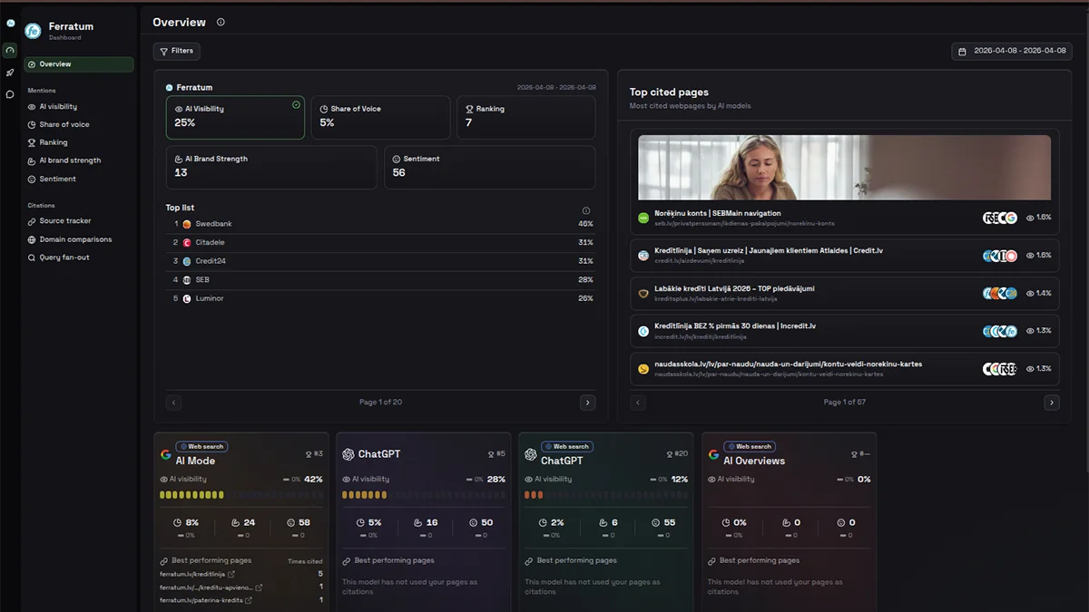Click the Luminor logo in the Top list

coord(187,298)
